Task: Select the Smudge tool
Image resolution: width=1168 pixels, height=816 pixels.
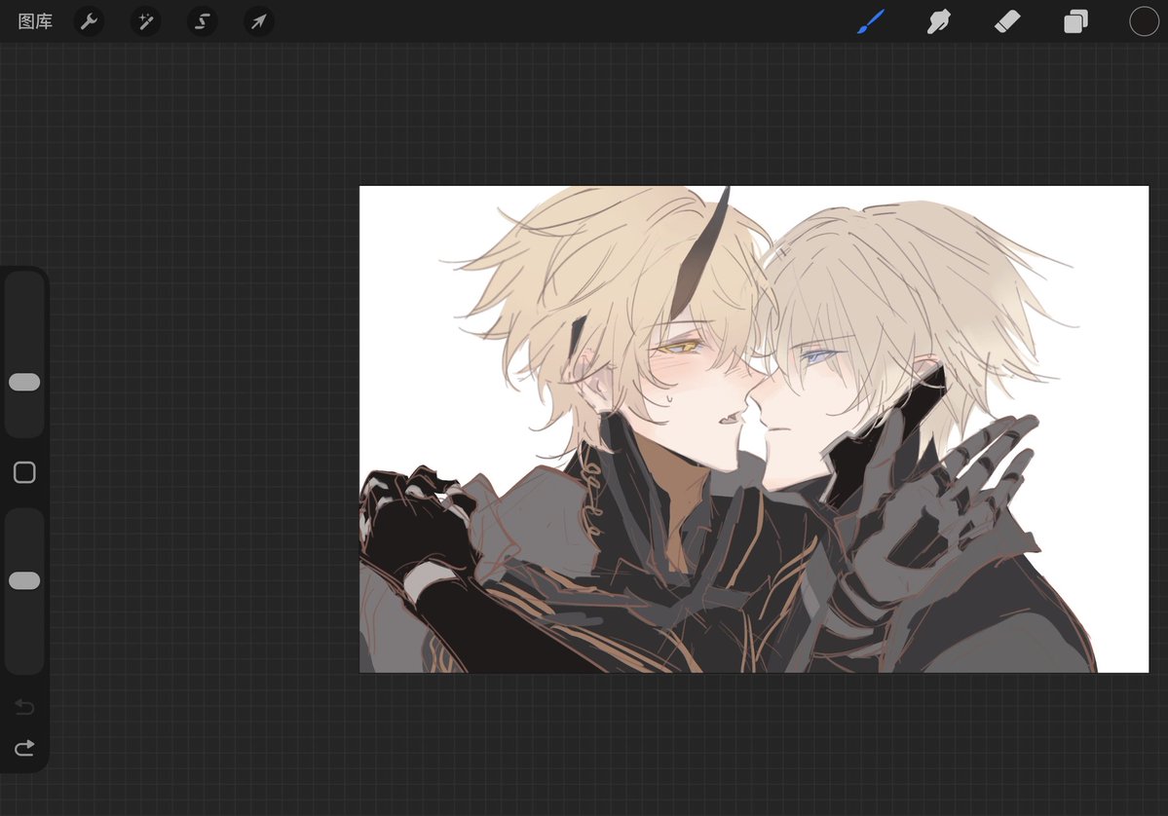Action: pos(938,21)
